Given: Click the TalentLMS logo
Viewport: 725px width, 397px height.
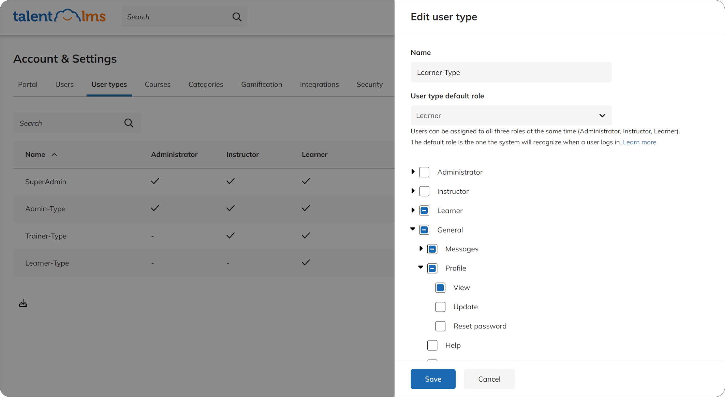Looking at the screenshot, I should [x=59, y=16].
